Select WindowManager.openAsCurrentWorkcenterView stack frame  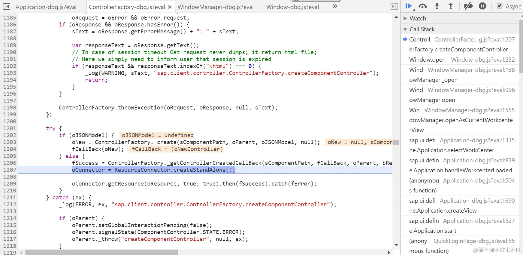(460, 120)
